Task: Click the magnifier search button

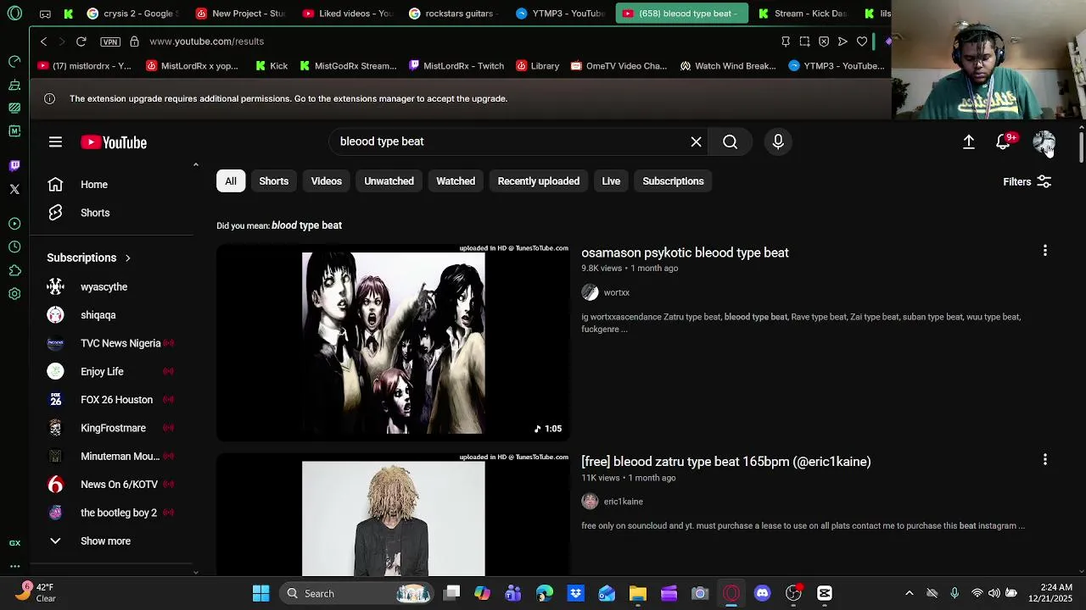Action: point(730,141)
